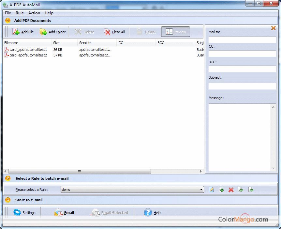
Task: Open the Action menu
Action: 34,13
